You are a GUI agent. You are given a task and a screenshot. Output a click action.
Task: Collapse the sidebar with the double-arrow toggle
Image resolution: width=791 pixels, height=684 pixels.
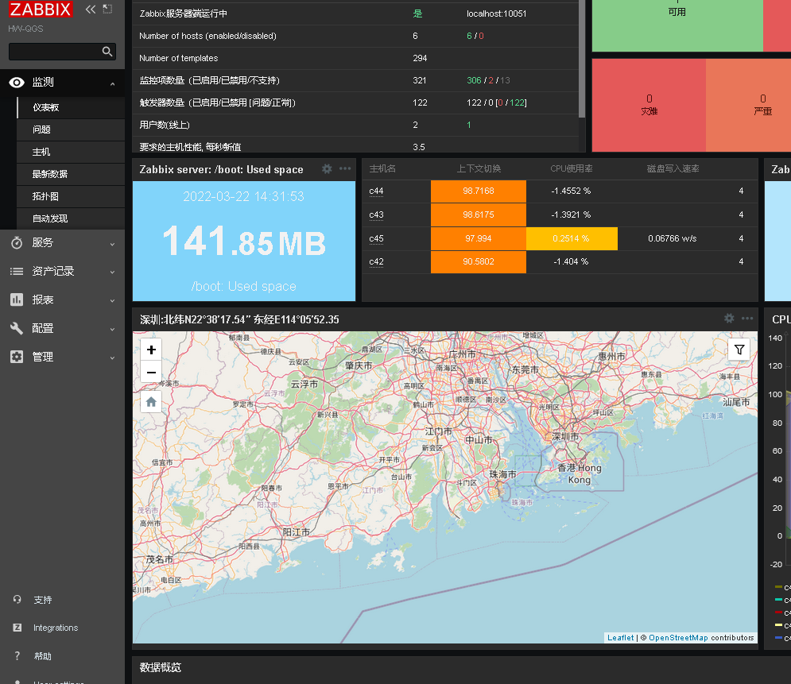tap(90, 10)
